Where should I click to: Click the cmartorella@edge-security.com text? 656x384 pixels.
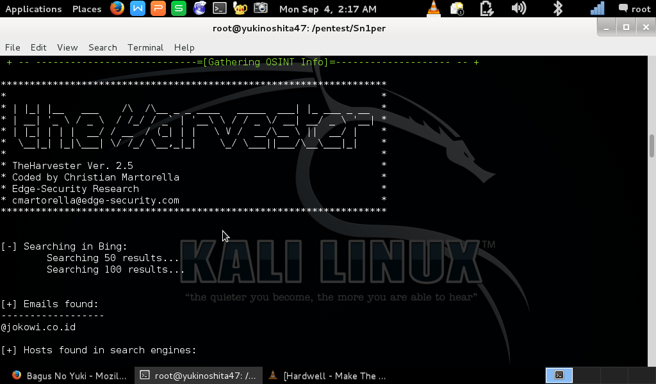[x=95, y=200]
